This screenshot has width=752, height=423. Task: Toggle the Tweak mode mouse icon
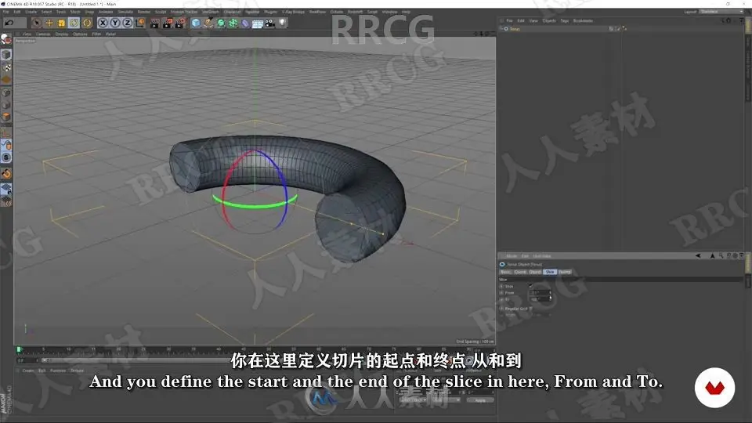(6, 145)
